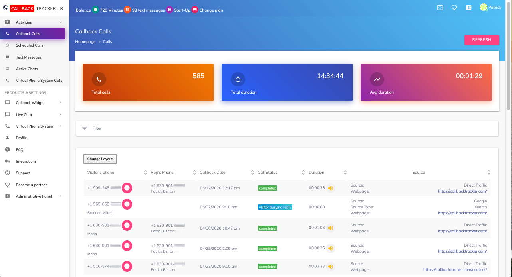This screenshot has width=512, height=277.
Task: Sort by Visitor's phone column arrows
Action: (145, 173)
